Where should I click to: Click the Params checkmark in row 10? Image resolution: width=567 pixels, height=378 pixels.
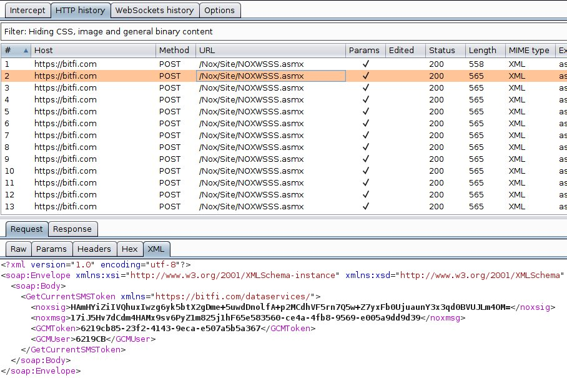(366, 171)
